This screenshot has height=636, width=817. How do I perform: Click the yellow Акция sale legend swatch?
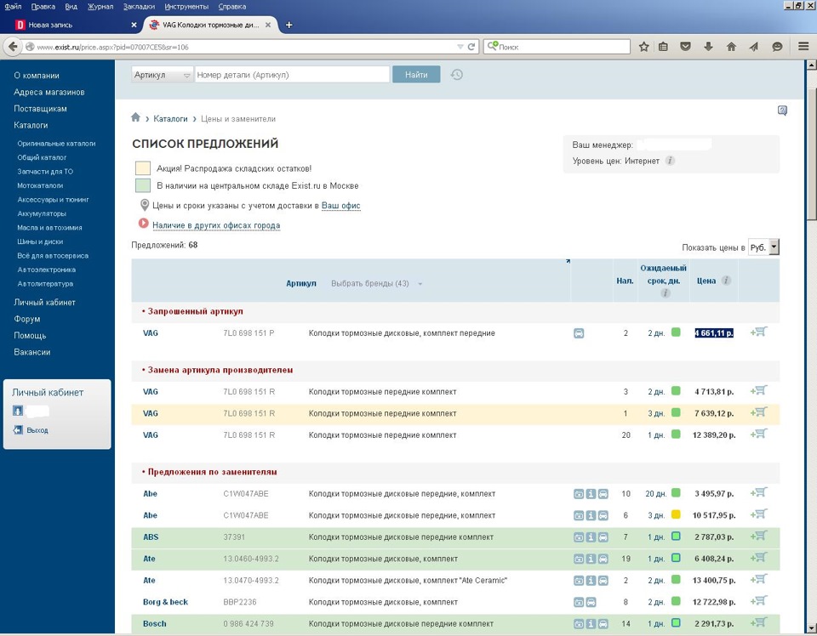click(143, 168)
